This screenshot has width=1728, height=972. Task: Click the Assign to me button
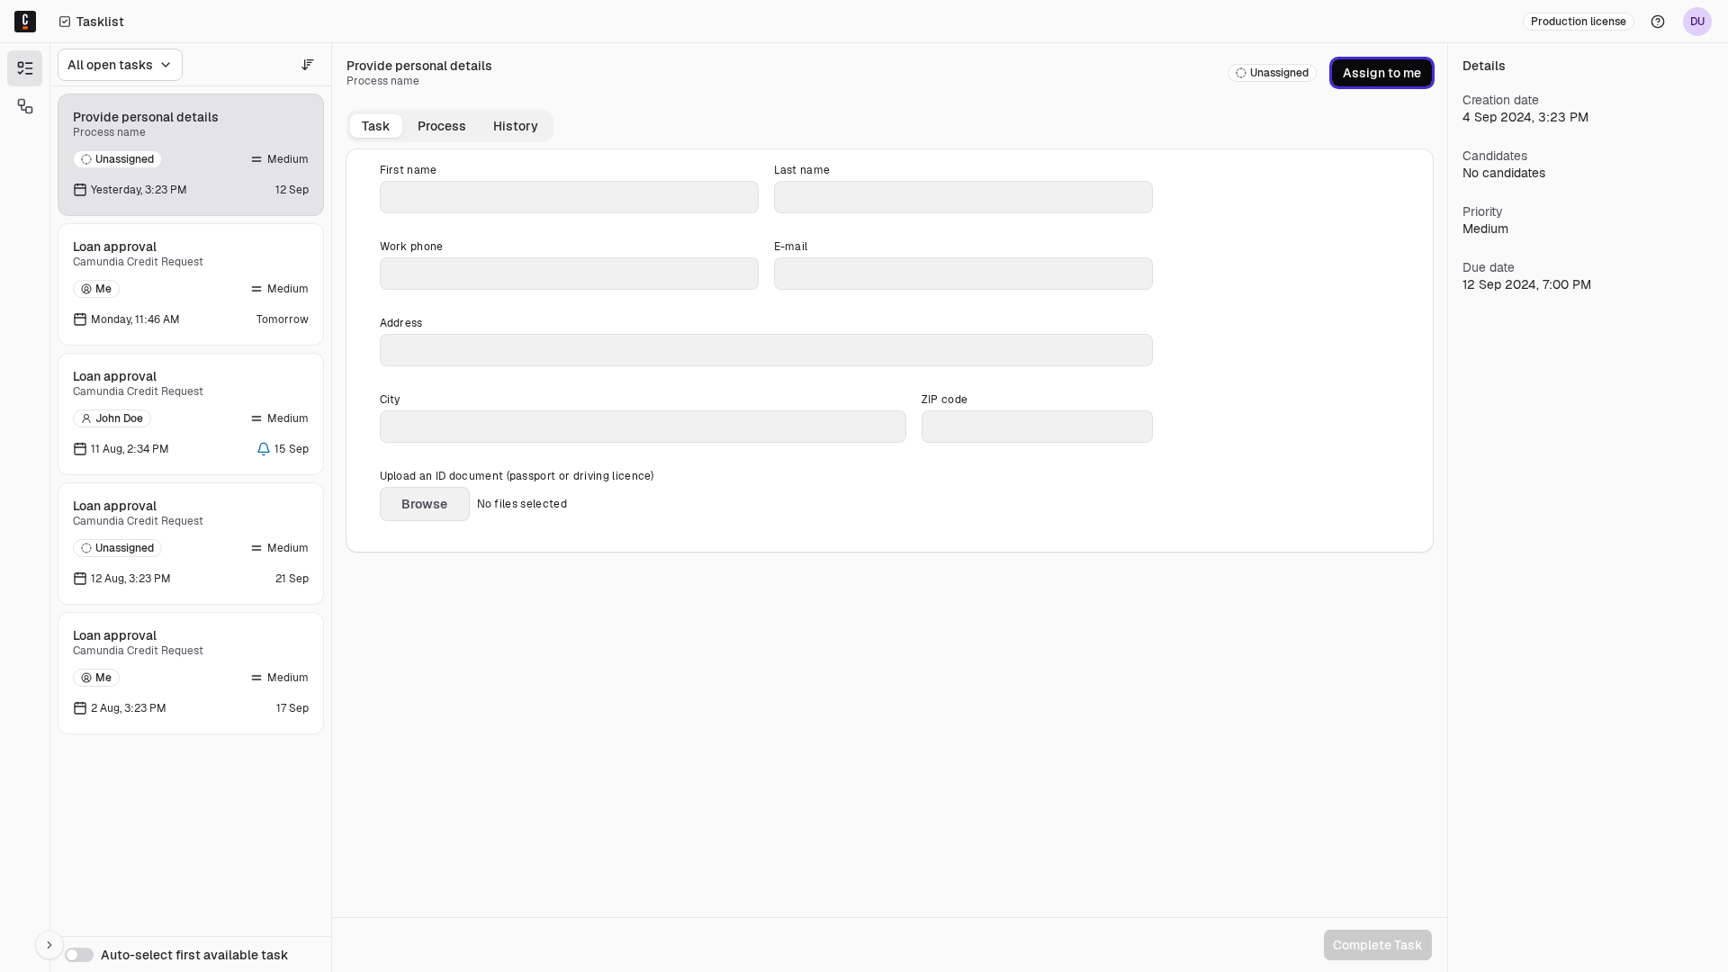1381,73
